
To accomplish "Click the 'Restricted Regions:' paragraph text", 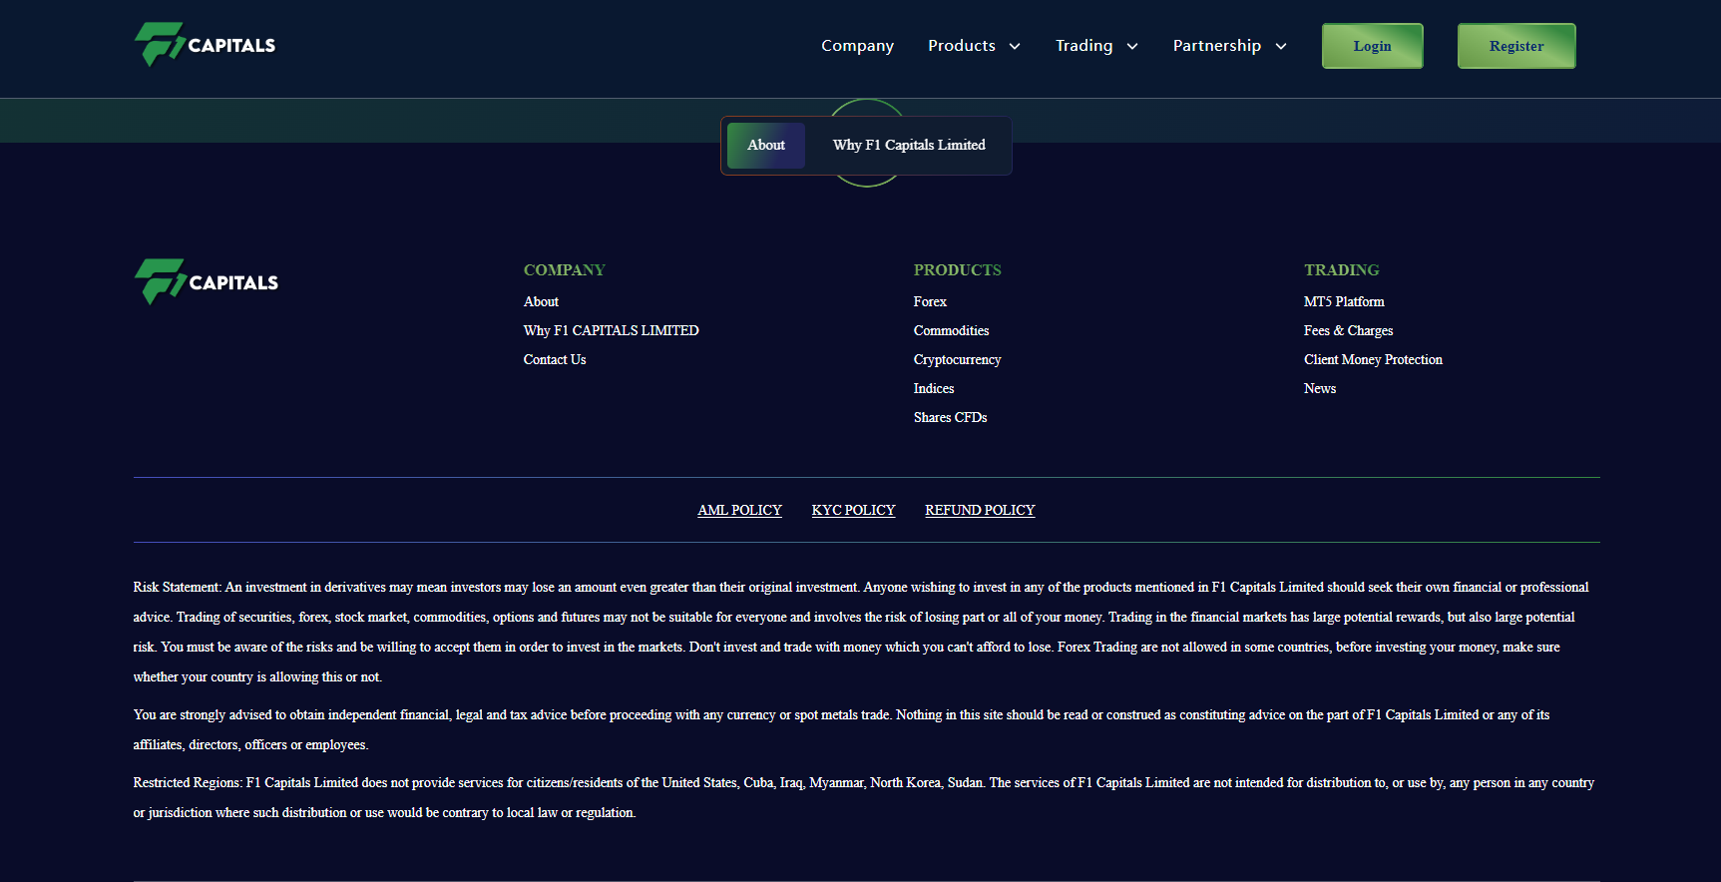I will tap(864, 797).
